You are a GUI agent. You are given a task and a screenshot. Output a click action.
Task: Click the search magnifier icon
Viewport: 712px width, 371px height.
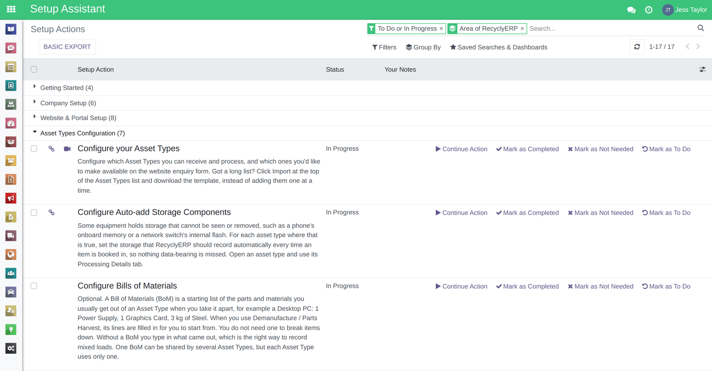[x=701, y=28]
